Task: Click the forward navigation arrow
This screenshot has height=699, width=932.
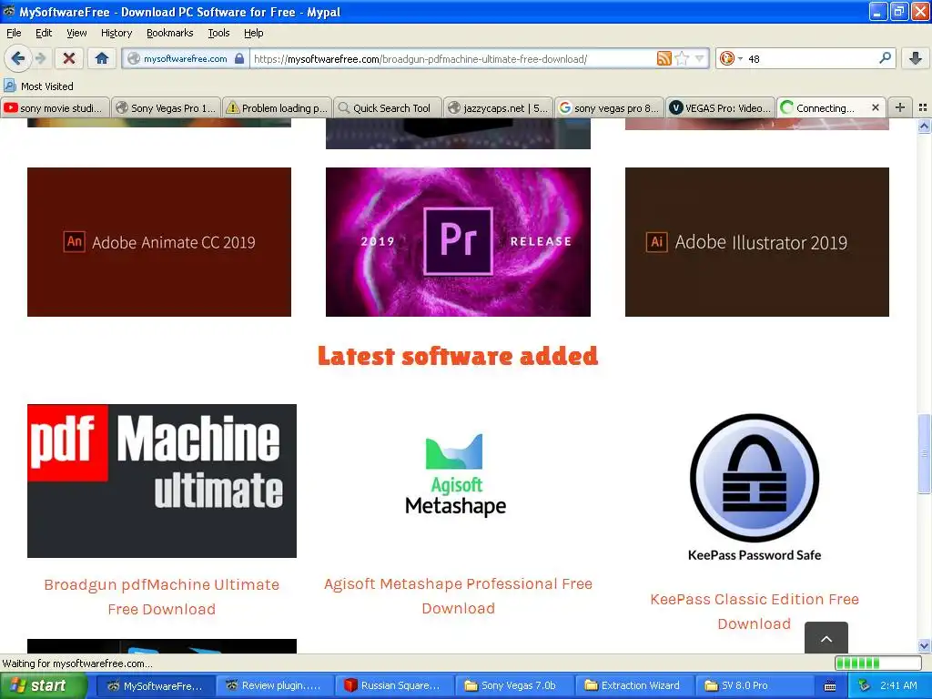Action: (x=40, y=58)
